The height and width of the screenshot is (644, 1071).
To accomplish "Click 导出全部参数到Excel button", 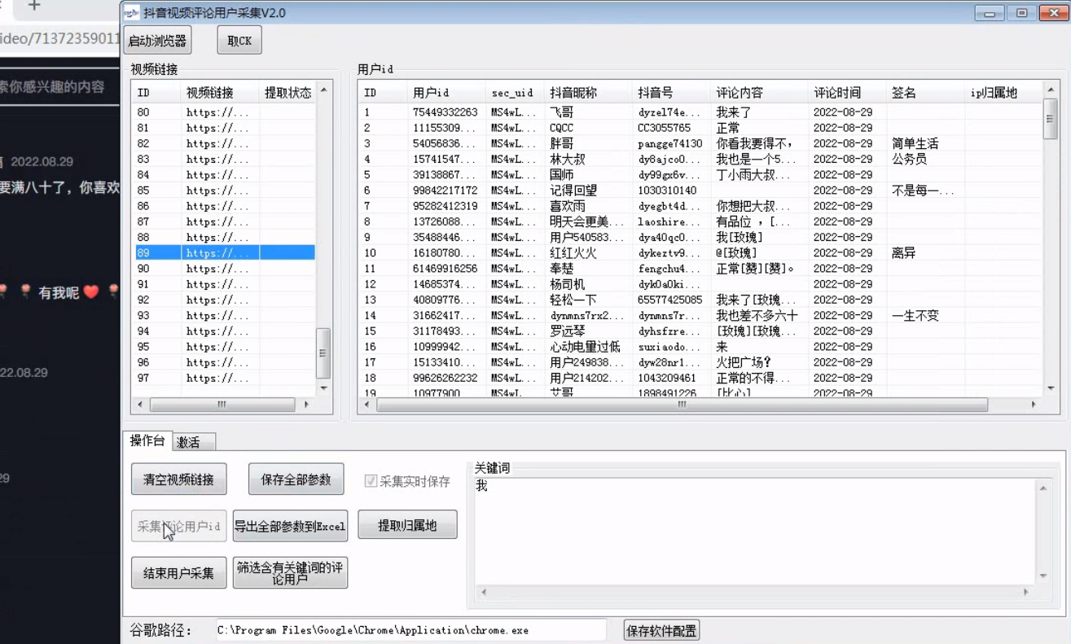I will 291,526.
